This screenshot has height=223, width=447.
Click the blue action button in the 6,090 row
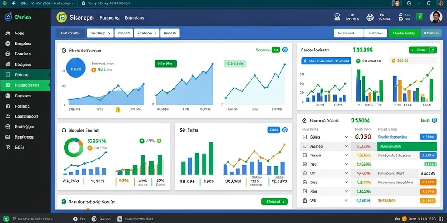coord(428,137)
